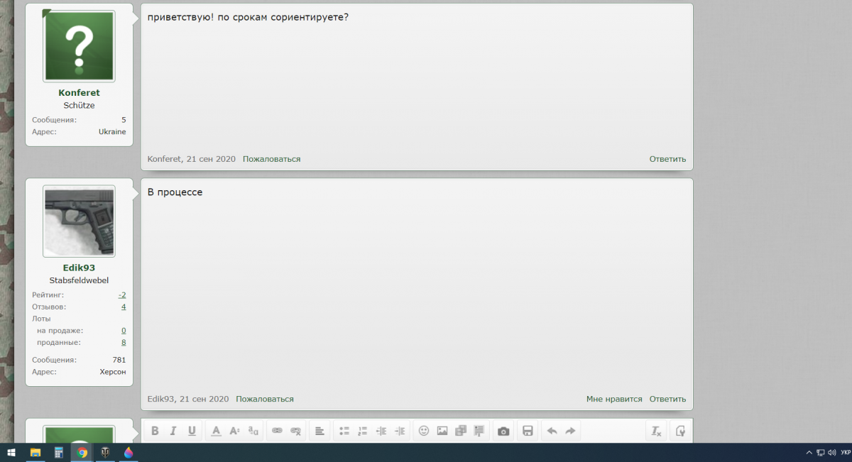Insert an image into the reply

[442, 431]
